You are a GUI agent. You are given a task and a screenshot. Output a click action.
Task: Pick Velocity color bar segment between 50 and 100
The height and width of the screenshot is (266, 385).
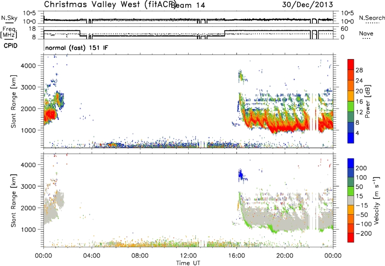pyautogui.click(x=351, y=182)
